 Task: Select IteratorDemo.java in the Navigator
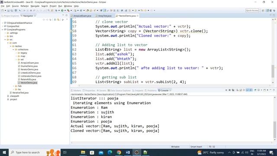click(x=29, y=69)
